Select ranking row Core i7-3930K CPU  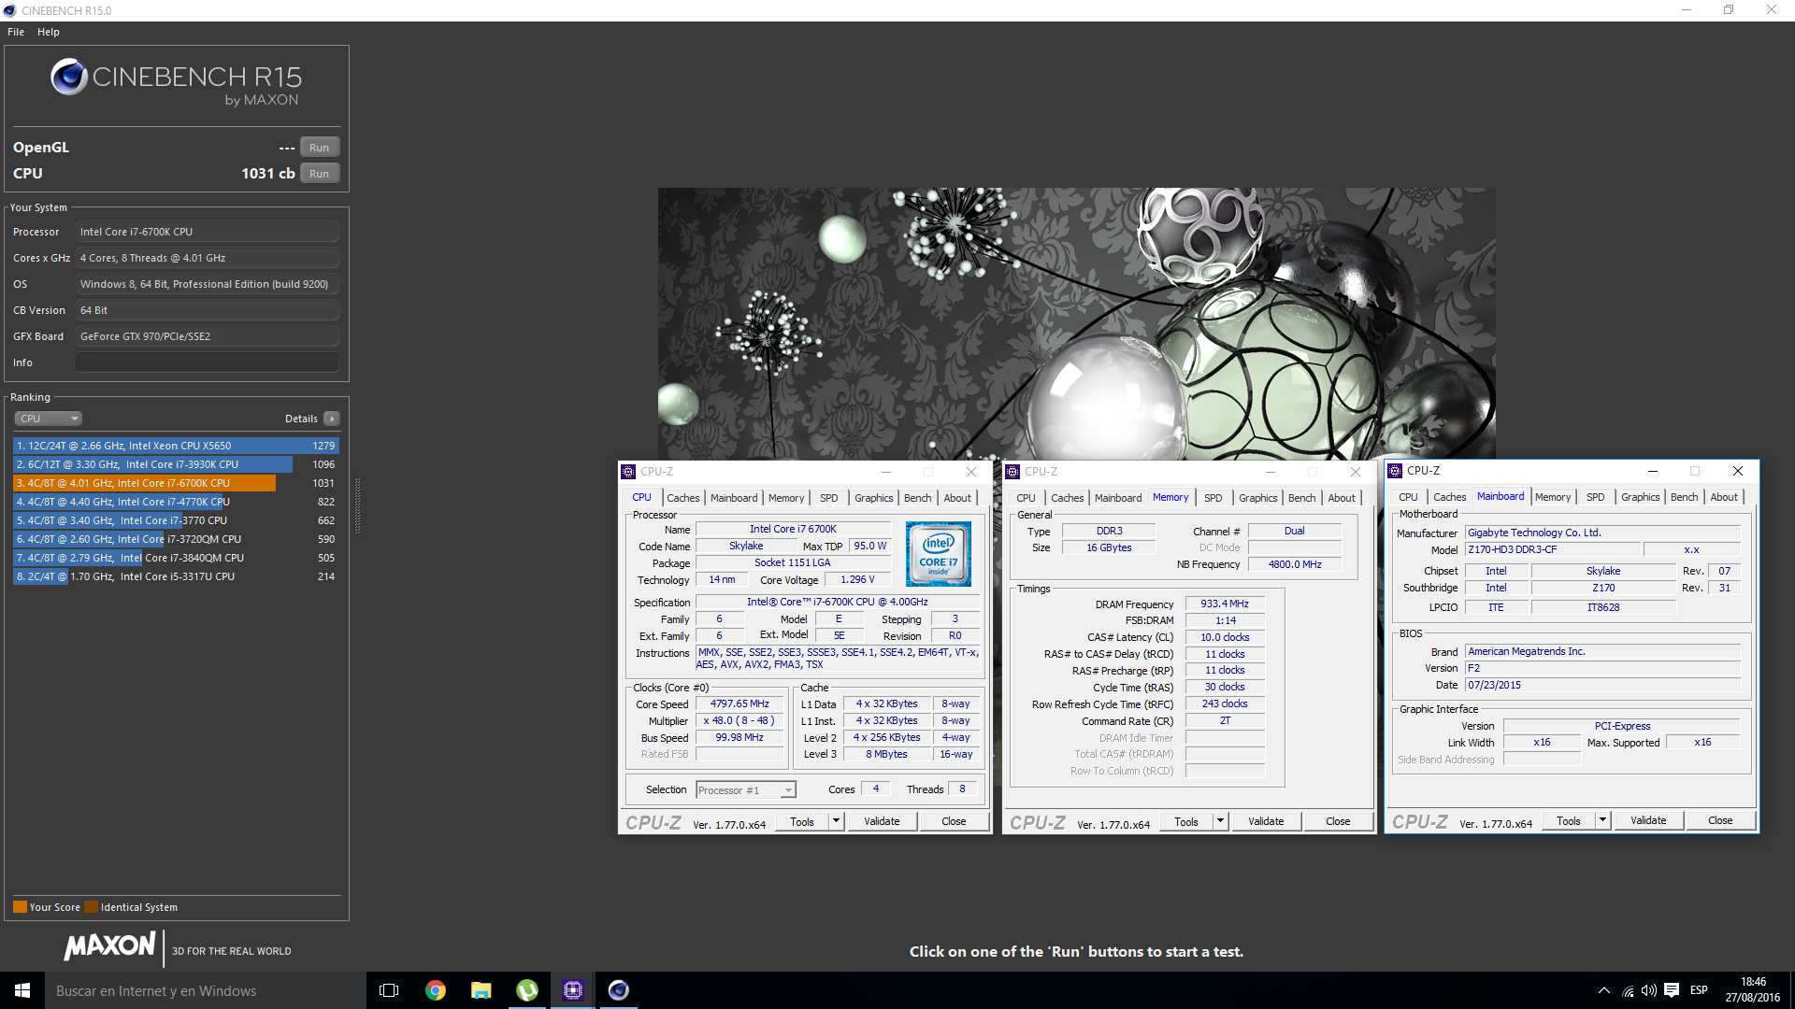[x=176, y=464]
